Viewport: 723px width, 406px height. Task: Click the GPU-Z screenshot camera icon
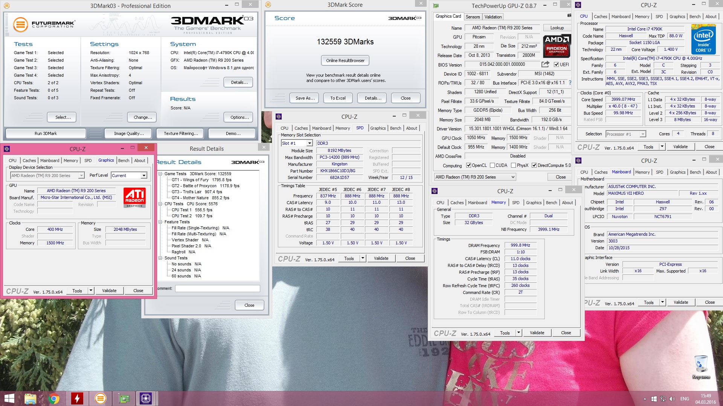(x=569, y=15)
